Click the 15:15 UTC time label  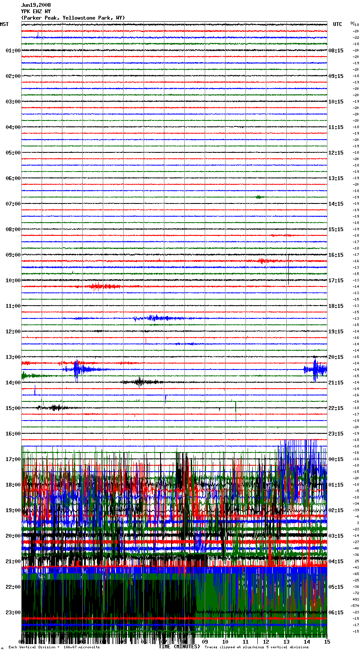click(x=336, y=229)
